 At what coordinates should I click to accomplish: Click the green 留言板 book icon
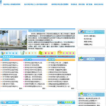pyautogui.click(x=41, y=53)
